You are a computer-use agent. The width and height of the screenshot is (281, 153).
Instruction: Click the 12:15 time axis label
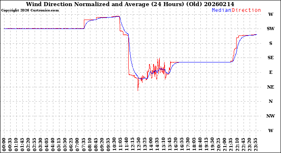click(x=133, y=145)
